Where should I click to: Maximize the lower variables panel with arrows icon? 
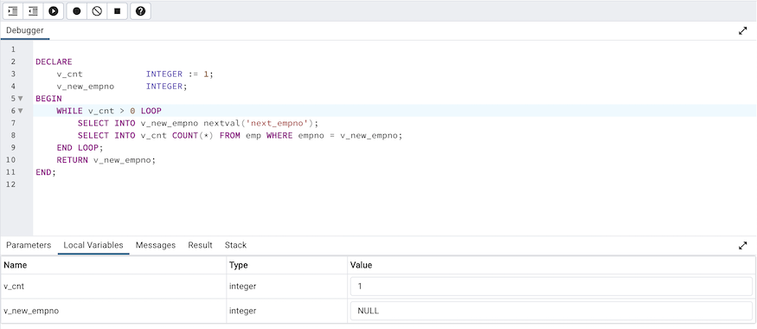pyautogui.click(x=743, y=245)
